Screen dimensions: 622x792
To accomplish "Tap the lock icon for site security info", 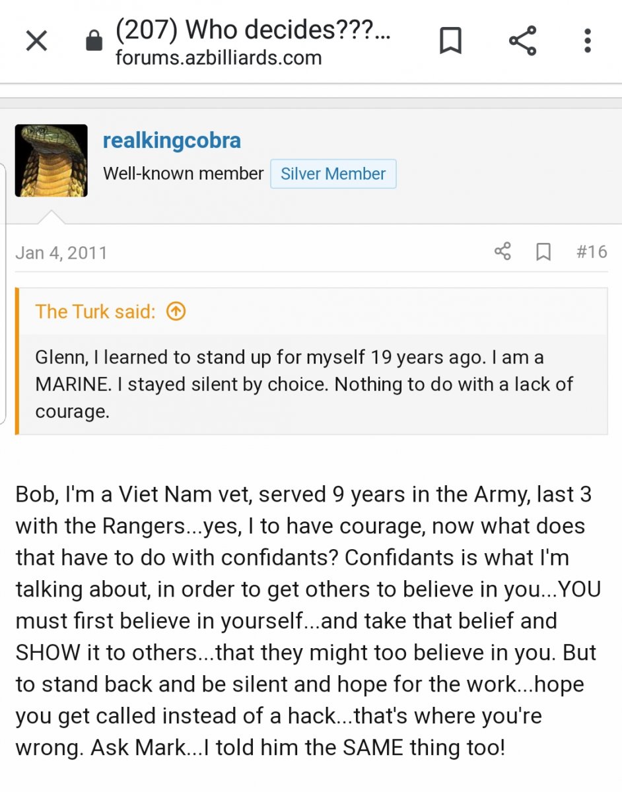I will pos(94,42).
